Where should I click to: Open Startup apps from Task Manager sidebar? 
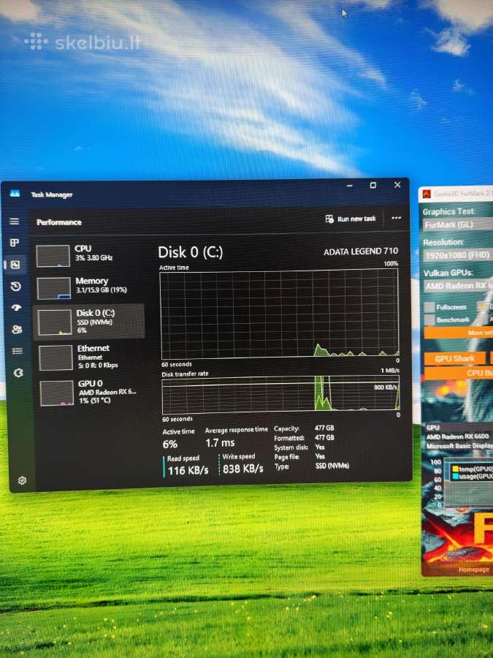[x=16, y=308]
